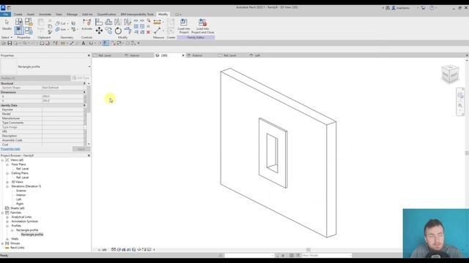Viewport: 469px width, 263px height.
Task: Click the Align tool icon
Action: pos(99,22)
